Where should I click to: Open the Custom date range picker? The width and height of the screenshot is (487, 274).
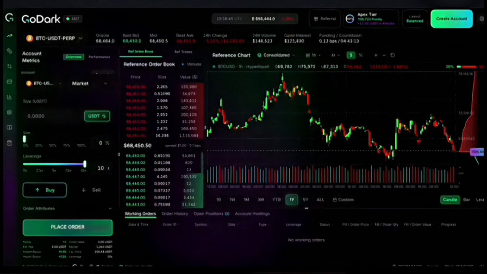pyautogui.click(x=343, y=200)
